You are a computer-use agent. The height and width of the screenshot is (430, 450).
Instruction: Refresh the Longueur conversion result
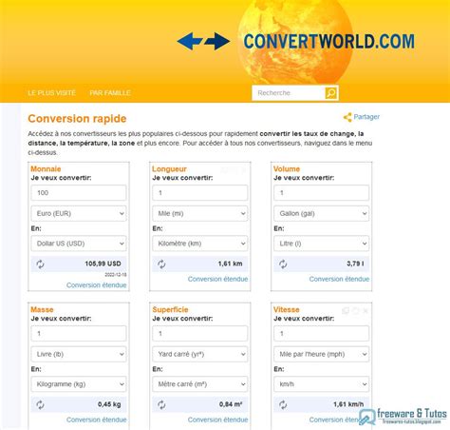(161, 264)
